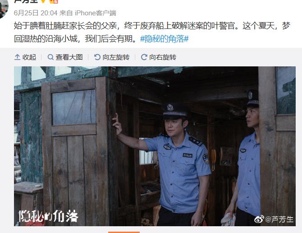Image resolution: width=302 pixels, height=233 pixels.
Task: Click the orange membership level badge
Action: click(x=54, y=1)
